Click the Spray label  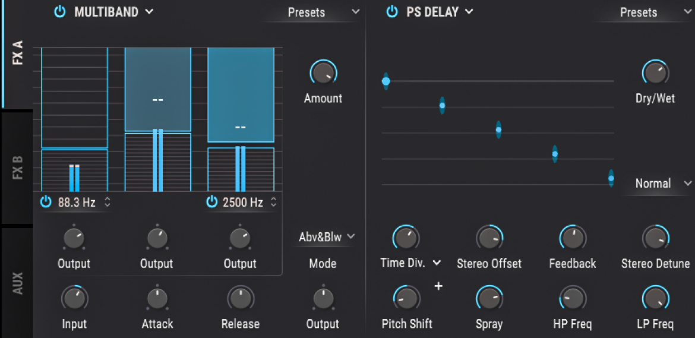click(489, 324)
